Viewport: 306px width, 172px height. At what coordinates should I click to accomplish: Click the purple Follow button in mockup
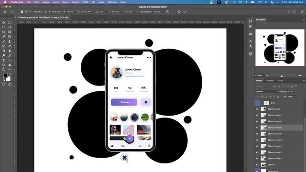pyautogui.click(x=124, y=102)
